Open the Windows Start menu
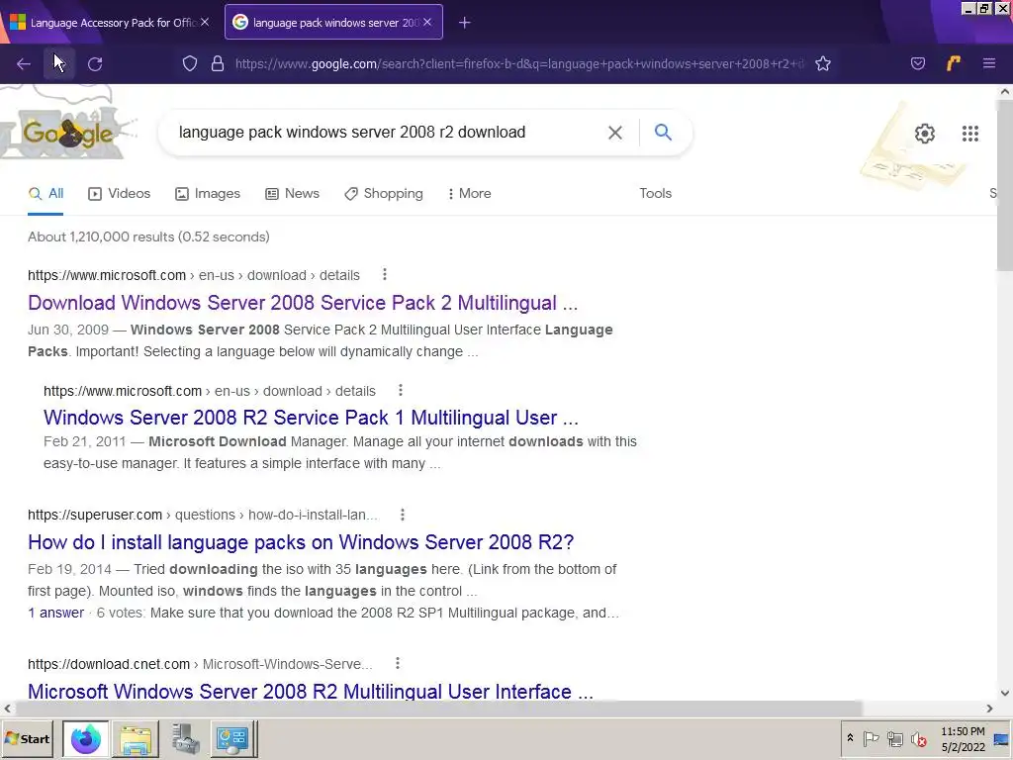1013x760 pixels. tap(27, 738)
